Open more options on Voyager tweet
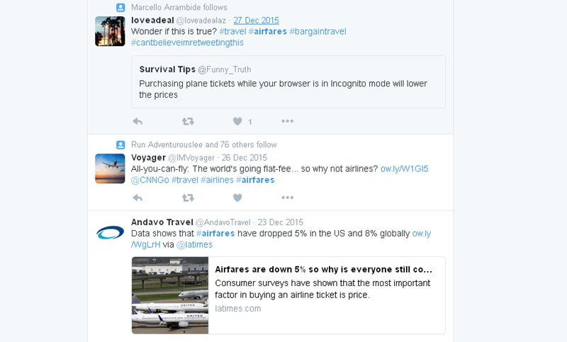The height and width of the screenshot is (342, 567). [288, 198]
